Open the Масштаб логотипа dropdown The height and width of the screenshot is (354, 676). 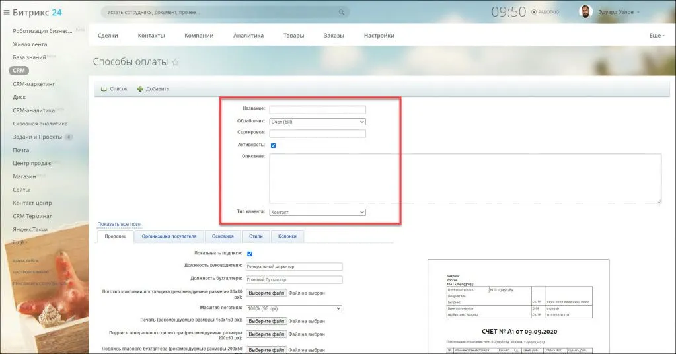[293, 308]
